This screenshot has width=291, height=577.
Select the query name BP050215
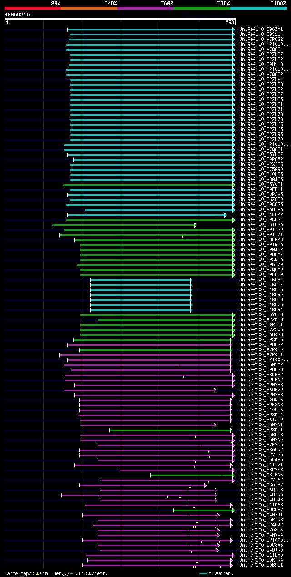click(17, 15)
